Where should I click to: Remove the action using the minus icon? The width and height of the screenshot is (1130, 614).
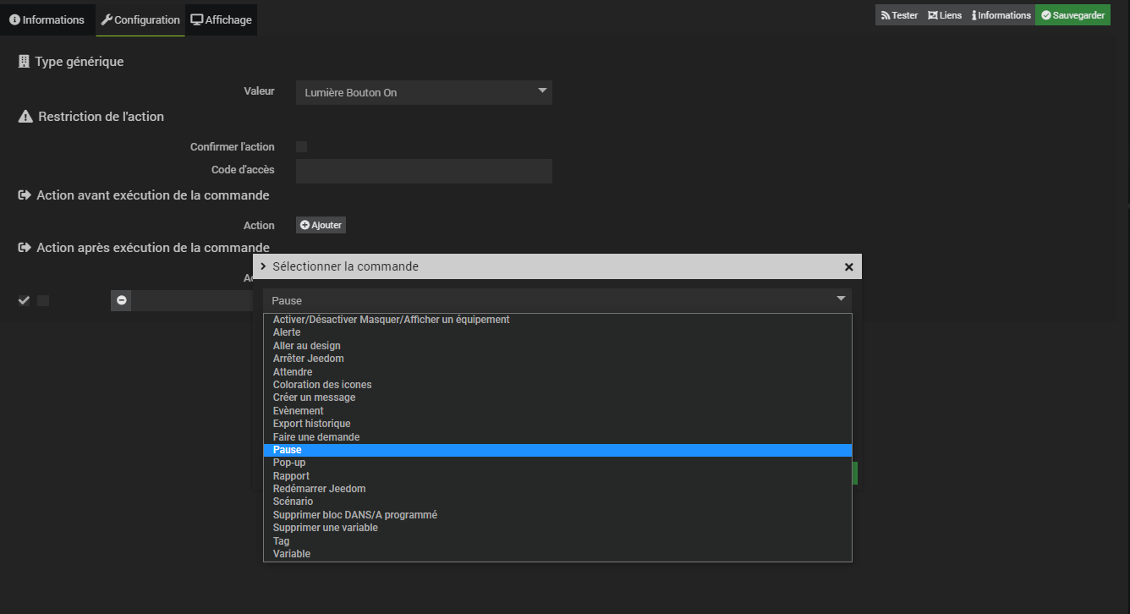[121, 300]
